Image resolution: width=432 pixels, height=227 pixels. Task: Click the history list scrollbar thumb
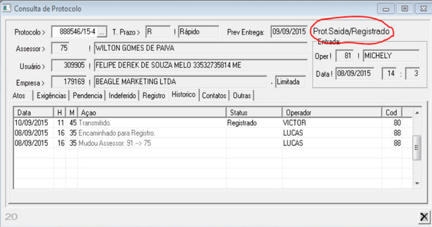[x=416, y=148]
